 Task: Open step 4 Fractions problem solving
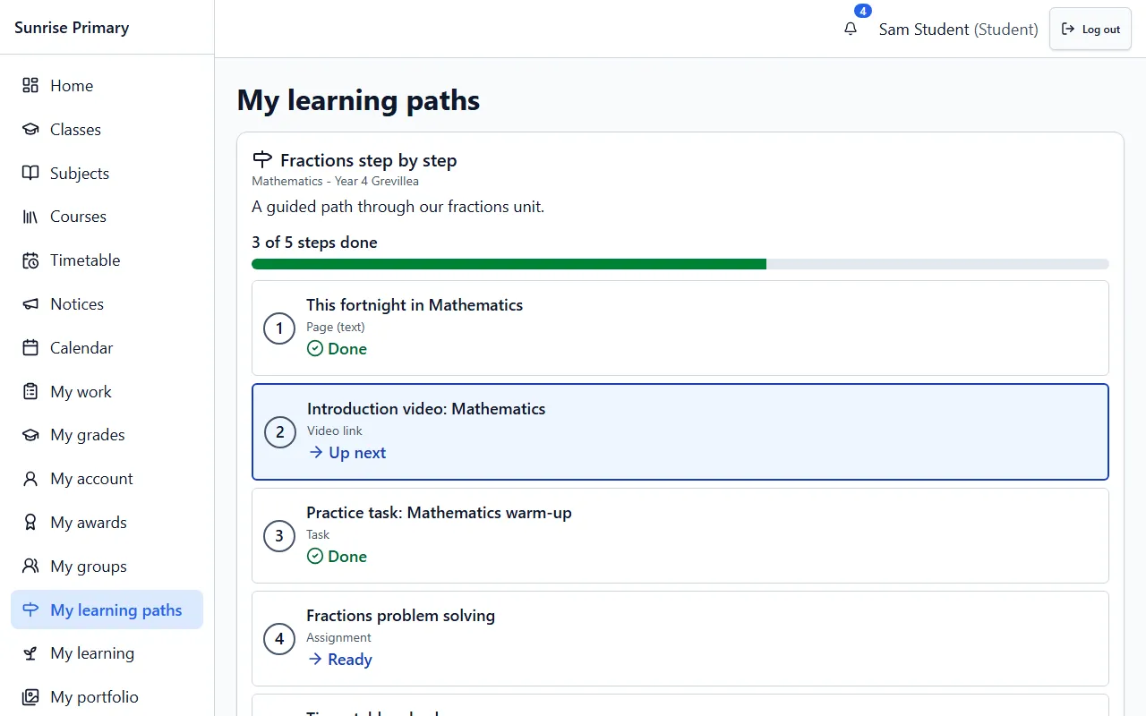coord(680,639)
